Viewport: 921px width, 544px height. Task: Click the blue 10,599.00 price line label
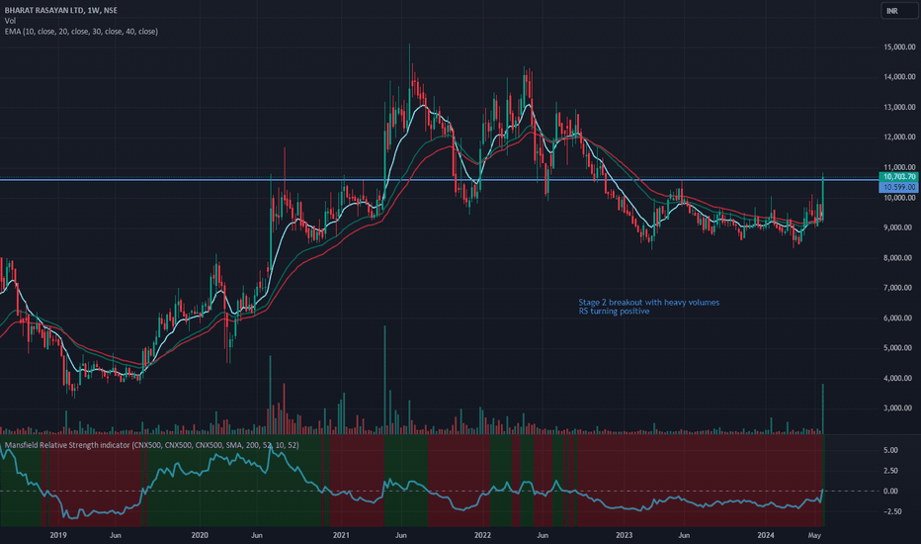pos(898,187)
